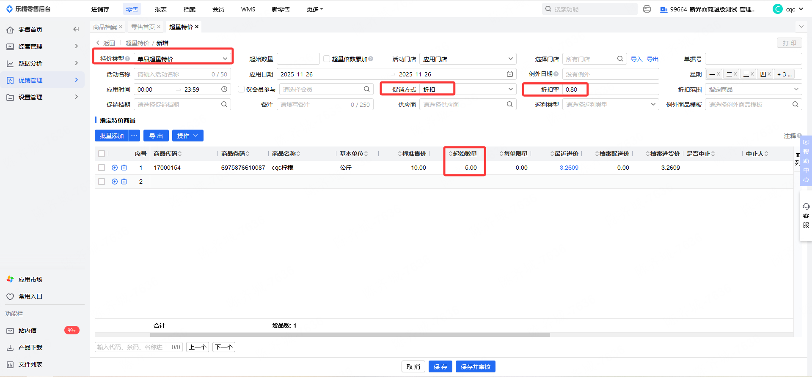Screen dimensions: 812x377
Task: Open the 操作 dropdown button
Action: (x=188, y=136)
